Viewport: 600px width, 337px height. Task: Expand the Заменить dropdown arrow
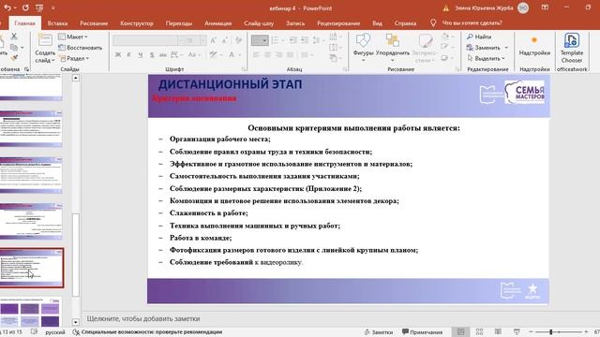coord(506,48)
